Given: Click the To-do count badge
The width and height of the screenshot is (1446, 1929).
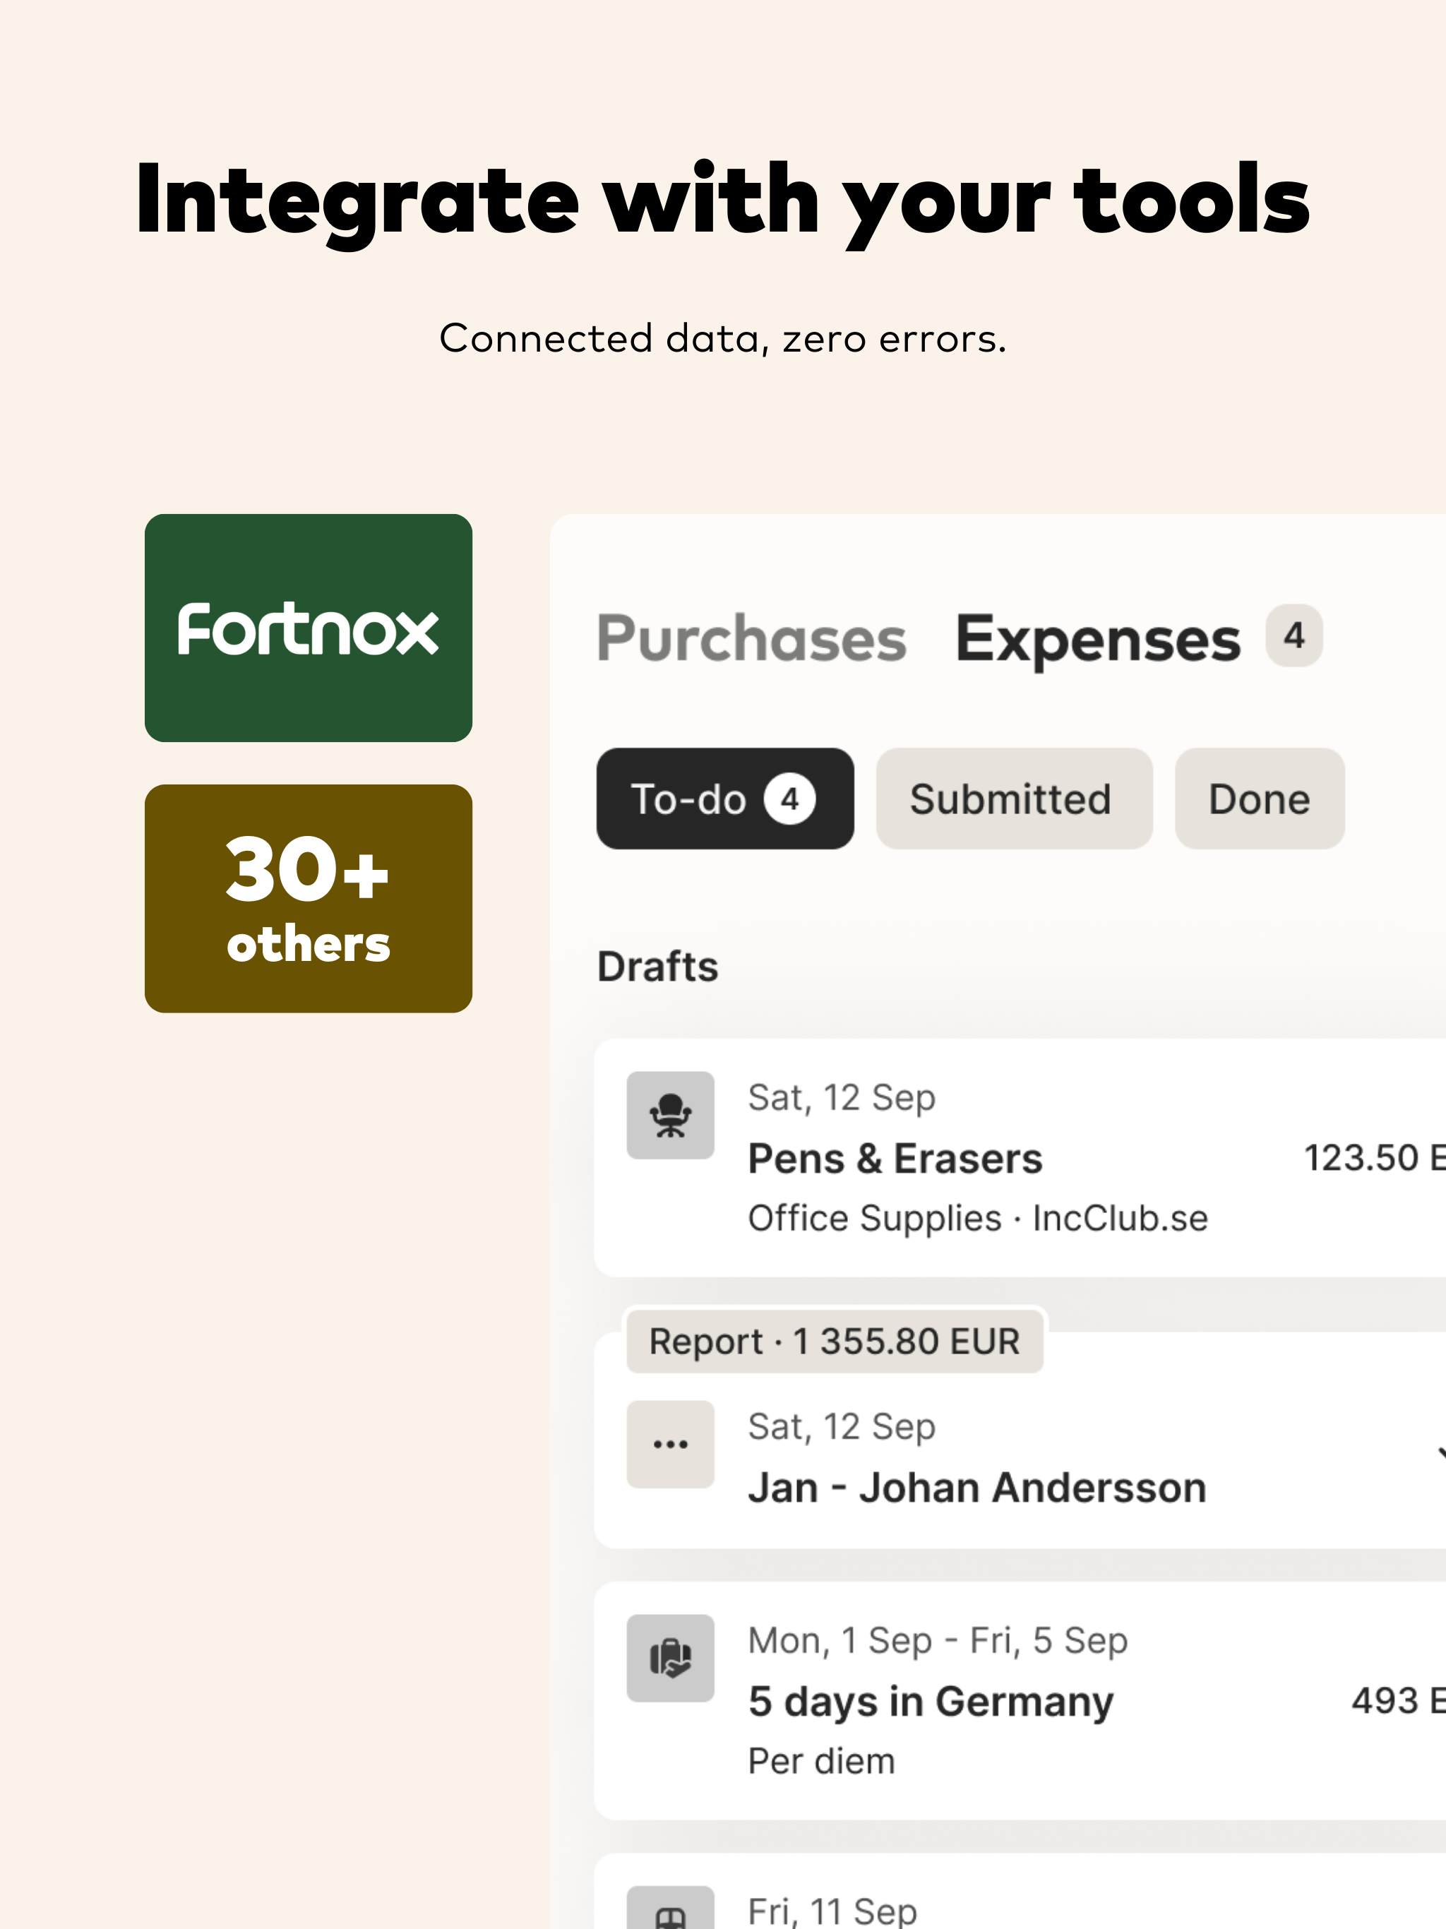Looking at the screenshot, I should pyautogui.click(x=789, y=799).
